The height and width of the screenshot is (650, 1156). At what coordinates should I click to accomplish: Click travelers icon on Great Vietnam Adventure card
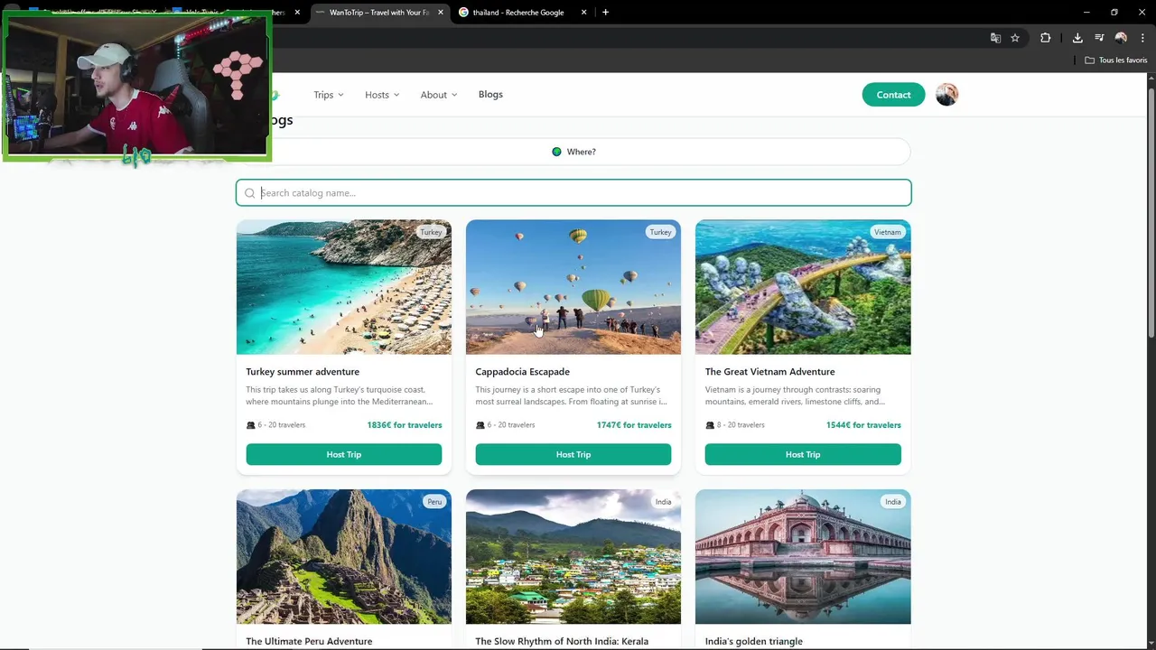pos(710,425)
